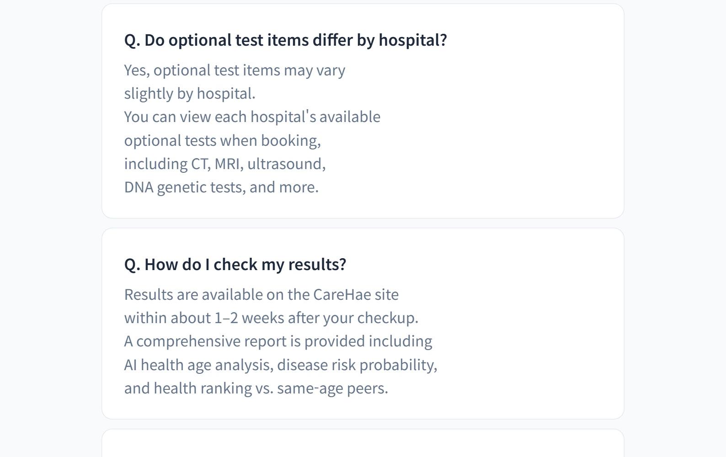Click the word "ultrasound" in the first answer
Screen dimensions: 726x457
(285, 164)
